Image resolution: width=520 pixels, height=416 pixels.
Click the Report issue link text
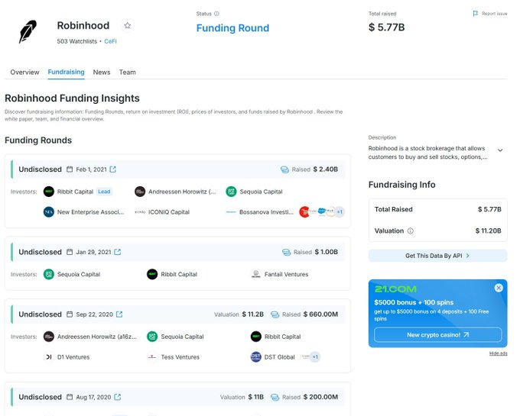(x=494, y=14)
